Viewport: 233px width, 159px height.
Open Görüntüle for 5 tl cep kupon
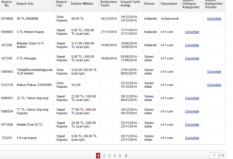192,138
